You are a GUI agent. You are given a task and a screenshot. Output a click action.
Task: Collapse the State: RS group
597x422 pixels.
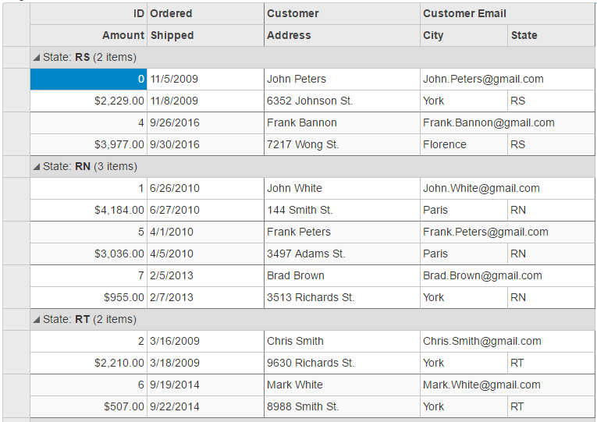37,58
